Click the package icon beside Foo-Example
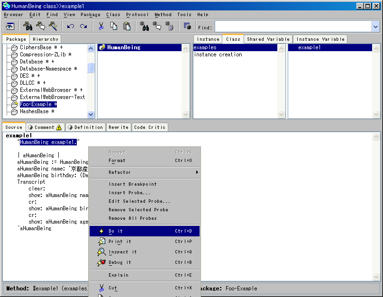The height and width of the screenshot is (297, 383). click(14, 105)
